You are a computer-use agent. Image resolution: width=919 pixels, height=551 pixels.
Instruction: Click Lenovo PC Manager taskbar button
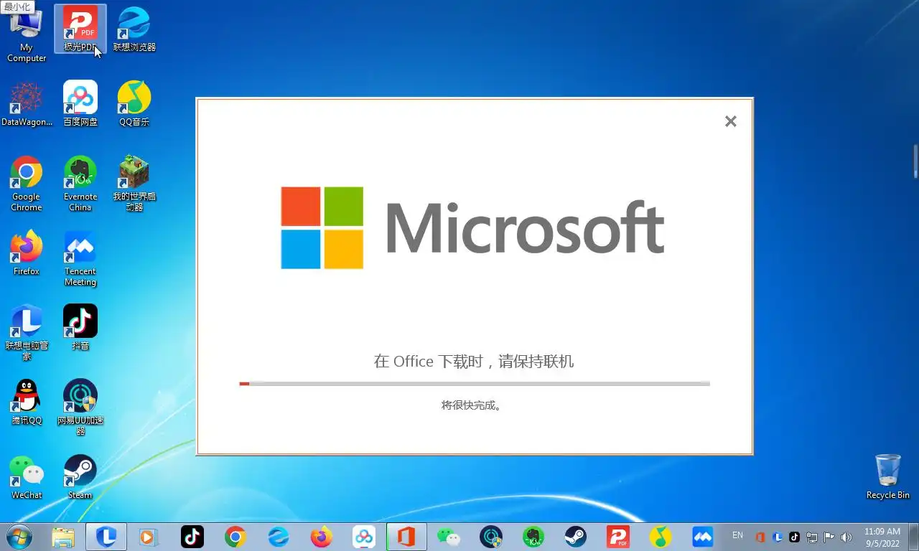tap(106, 537)
